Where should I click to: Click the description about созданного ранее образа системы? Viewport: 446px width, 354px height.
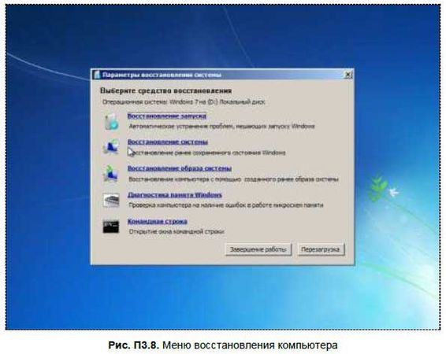pos(233,179)
